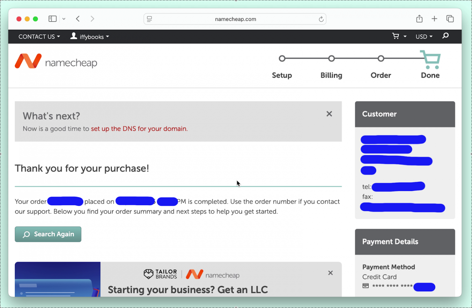Reload the page using the refresh icon
472x308 pixels.
(321, 19)
